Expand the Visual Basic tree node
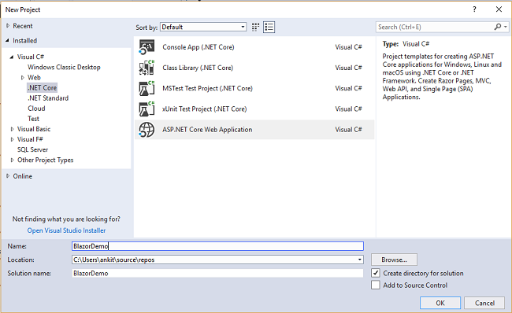The image size is (512, 313). click(12, 129)
